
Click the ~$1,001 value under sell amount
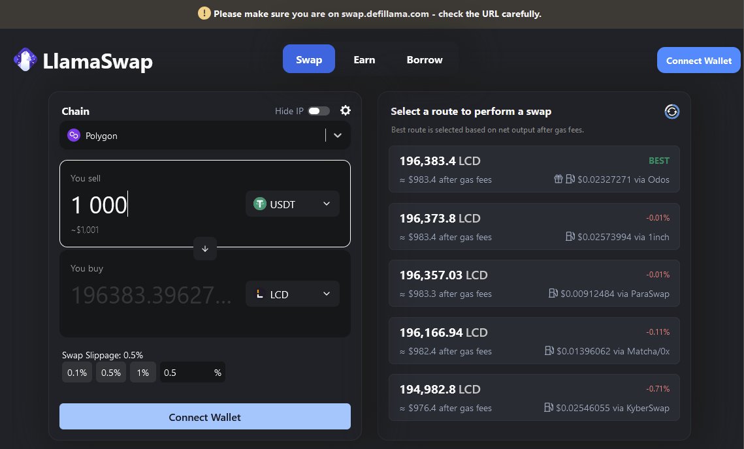point(85,230)
